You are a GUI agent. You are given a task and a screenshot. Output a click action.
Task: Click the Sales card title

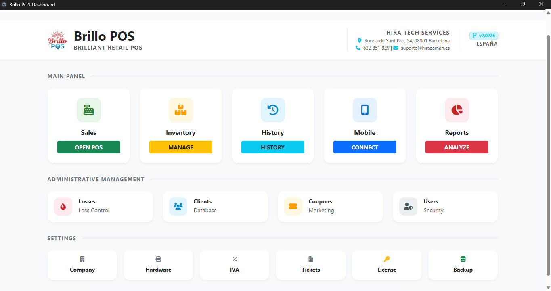[89, 133]
